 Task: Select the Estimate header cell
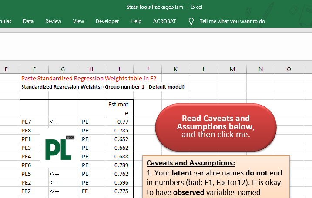tap(119, 109)
